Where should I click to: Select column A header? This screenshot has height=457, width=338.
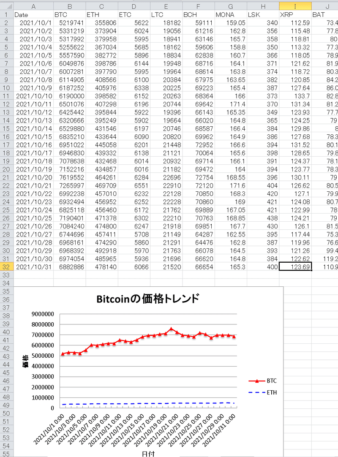pyautogui.click(x=33, y=6)
